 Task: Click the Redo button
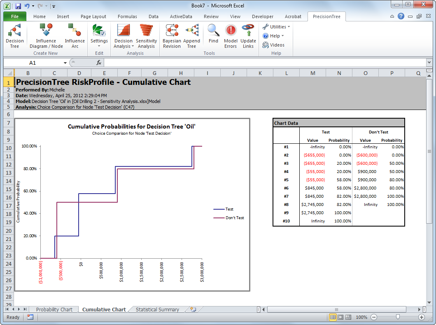click(x=40, y=6)
